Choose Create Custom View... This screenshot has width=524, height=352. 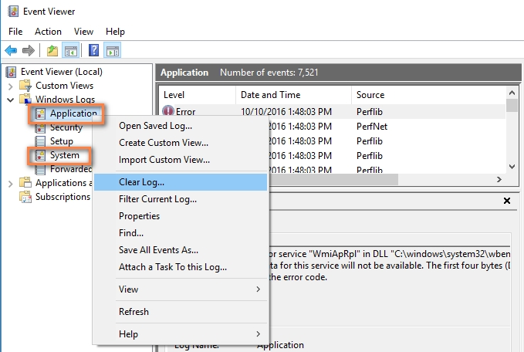click(x=181, y=143)
